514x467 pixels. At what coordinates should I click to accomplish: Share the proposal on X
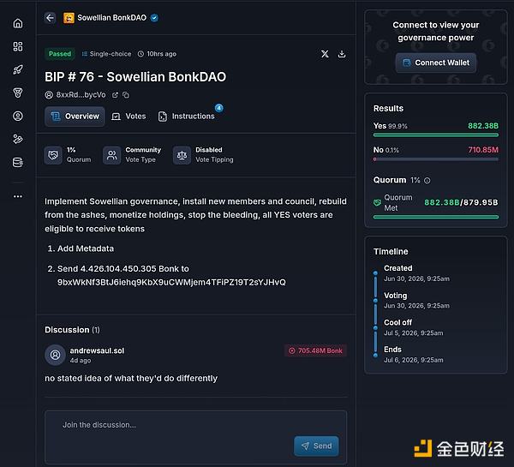[x=325, y=54]
